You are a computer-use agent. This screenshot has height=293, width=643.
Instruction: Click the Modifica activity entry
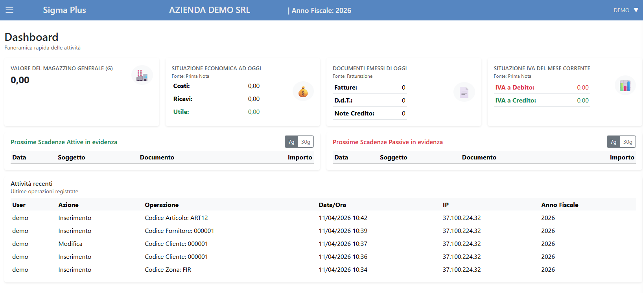coord(70,244)
